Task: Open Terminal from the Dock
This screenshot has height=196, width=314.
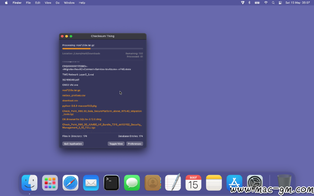Action: (111, 183)
